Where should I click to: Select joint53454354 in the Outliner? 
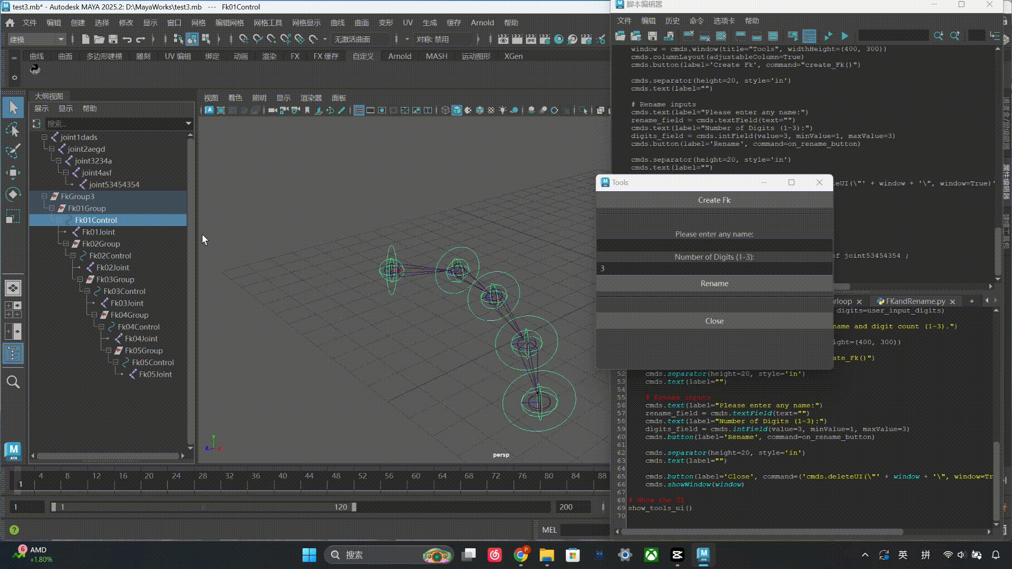point(114,184)
